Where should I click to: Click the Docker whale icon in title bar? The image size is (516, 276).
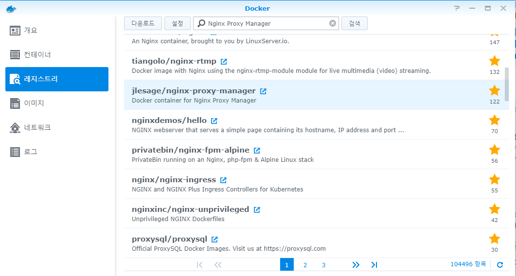point(11,9)
